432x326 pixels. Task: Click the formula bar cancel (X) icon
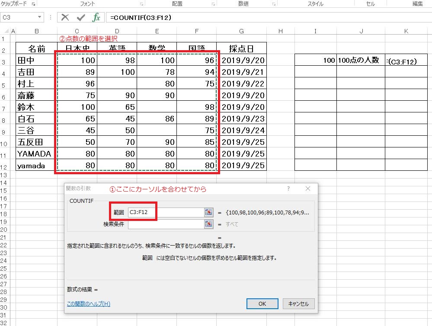pos(65,17)
